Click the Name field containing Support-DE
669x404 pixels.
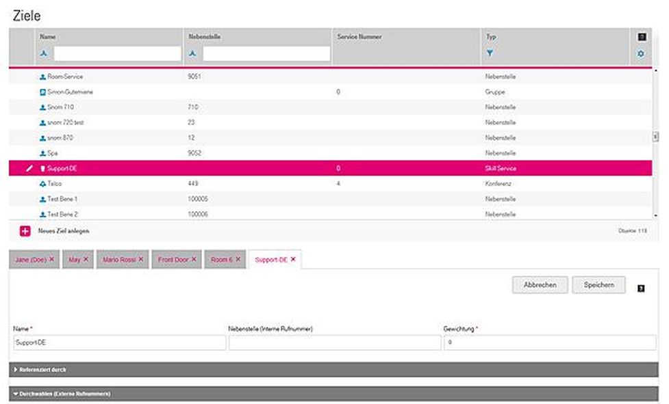point(119,342)
